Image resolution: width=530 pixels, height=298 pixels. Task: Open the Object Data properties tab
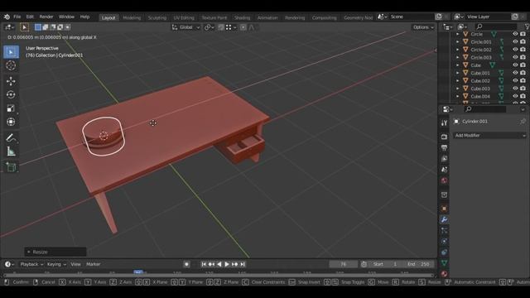(x=444, y=263)
